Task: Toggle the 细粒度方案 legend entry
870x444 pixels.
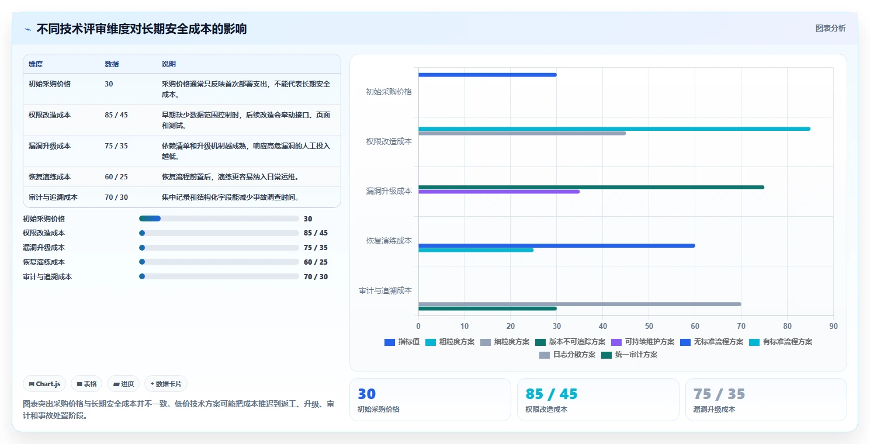Action: pos(505,342)
